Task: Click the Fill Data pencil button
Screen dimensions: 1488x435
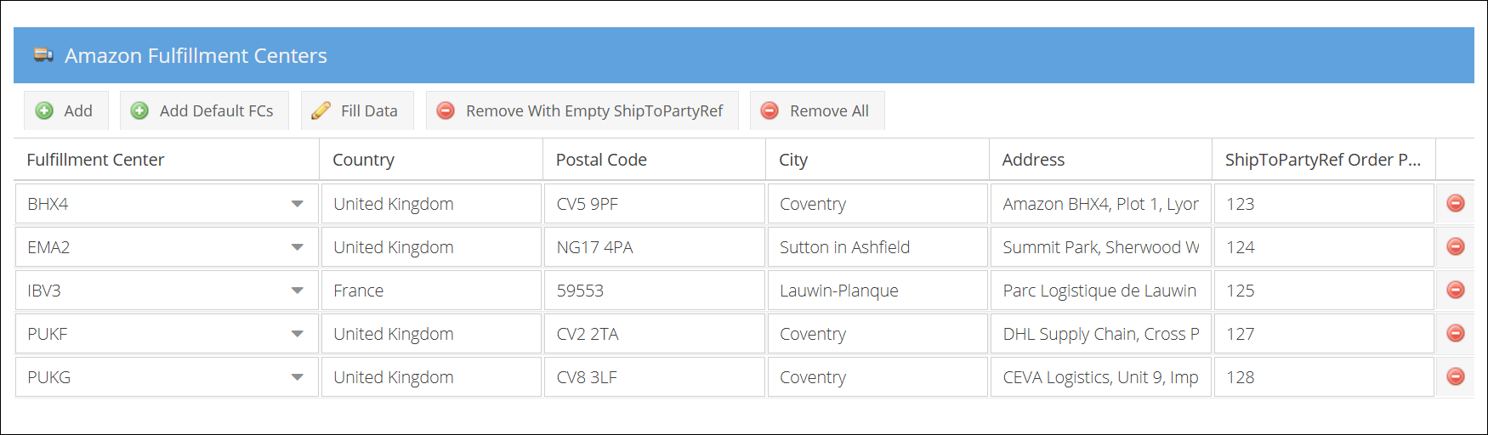Action: pos(356,110)
